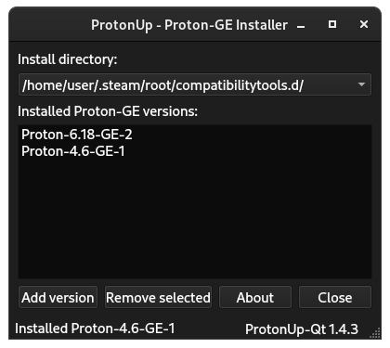Click the blank title bar space before the title
Image resolution: width=390 pixels, height=348 pixels.
(x=49, y=25)
